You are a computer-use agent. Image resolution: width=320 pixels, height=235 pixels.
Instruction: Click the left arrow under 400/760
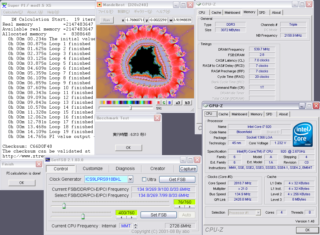click(x=121, y=218)
